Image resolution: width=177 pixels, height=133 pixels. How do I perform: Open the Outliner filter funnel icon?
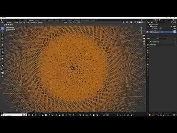tap(172, 22)
